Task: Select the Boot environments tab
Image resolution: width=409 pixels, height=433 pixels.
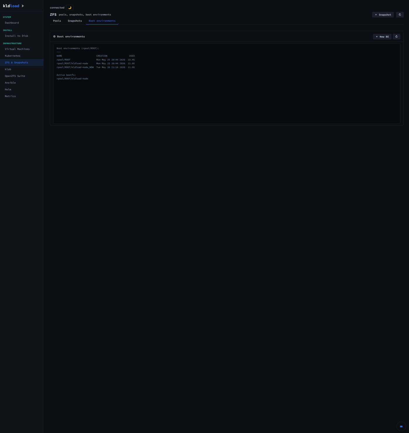Action: (x=102, y=21)
